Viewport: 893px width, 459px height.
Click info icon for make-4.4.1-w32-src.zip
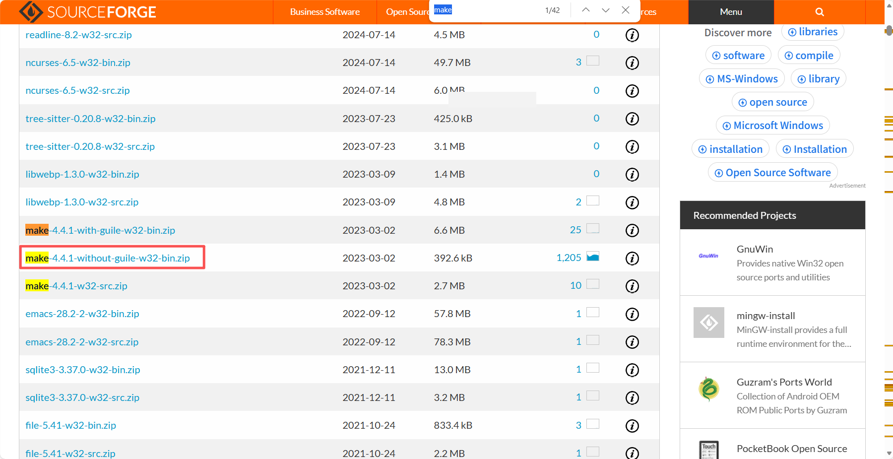click(x=632, y=286)
